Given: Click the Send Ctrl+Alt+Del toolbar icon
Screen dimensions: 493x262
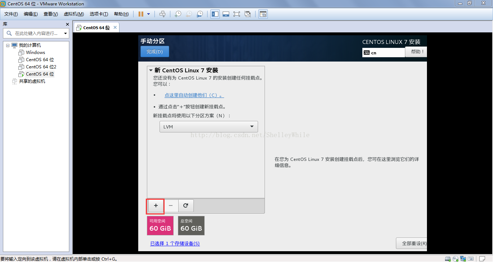Looking at the screenshot, I should tap(162, 14).
